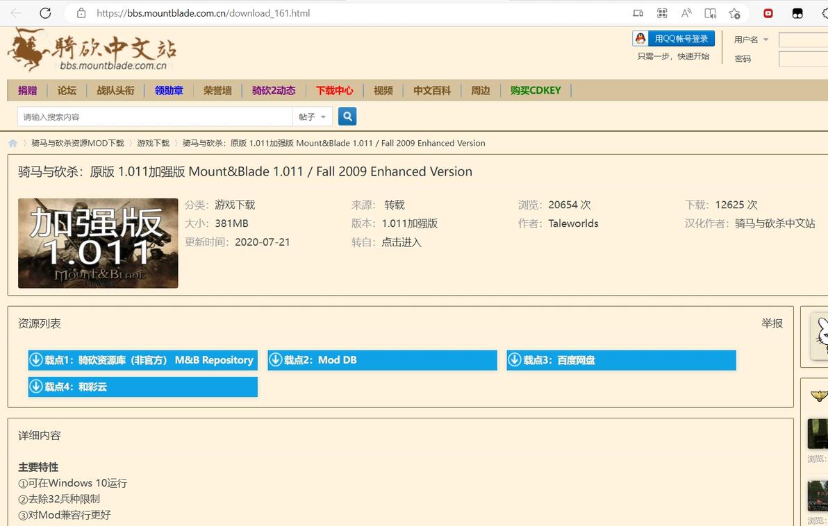The height and width of the screenshot is (526, 828).
Task: Open breadcrumb 骑马与砍杀资源MOD下载
Action: click(78, 143)
